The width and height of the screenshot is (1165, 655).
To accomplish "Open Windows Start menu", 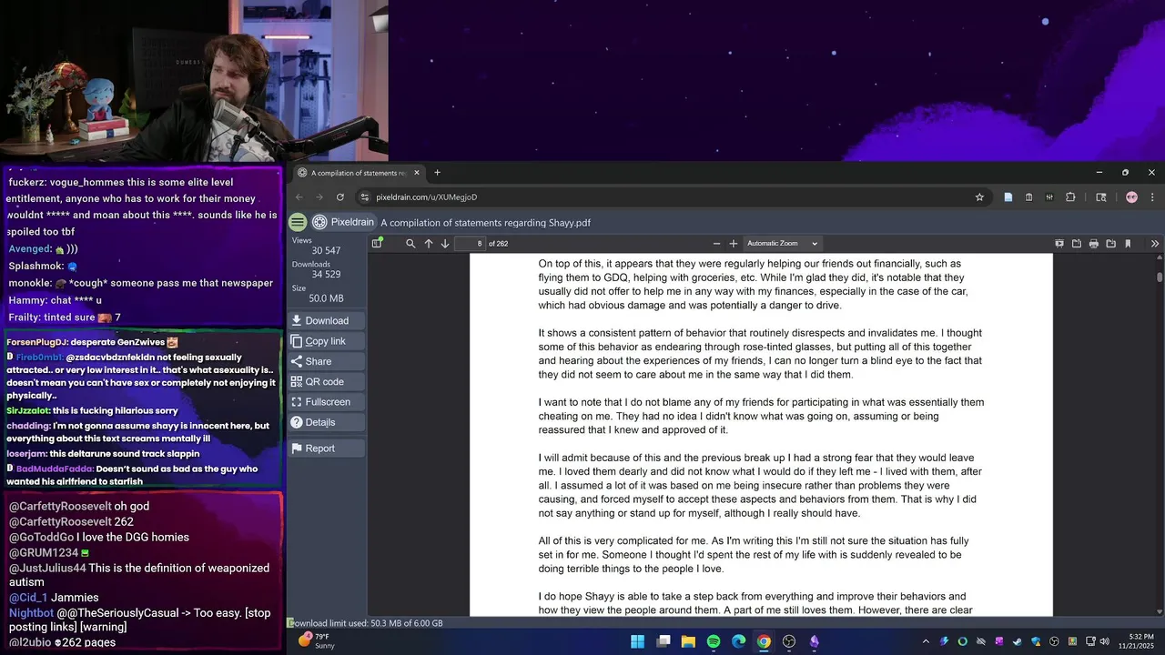I will tap(638, 641).
